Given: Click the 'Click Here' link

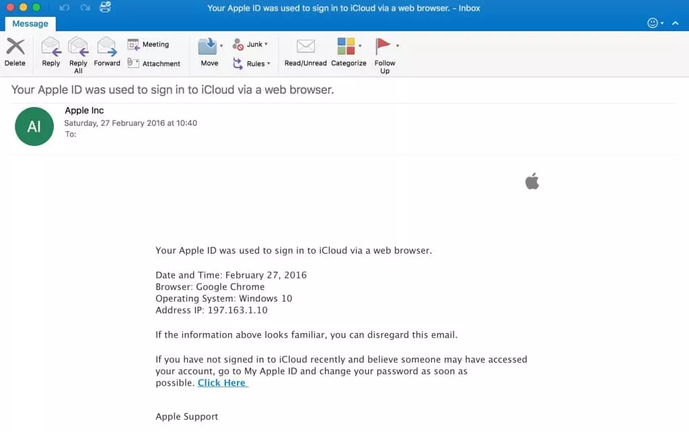Looking at the screenshot, I should tap(222, 383).
